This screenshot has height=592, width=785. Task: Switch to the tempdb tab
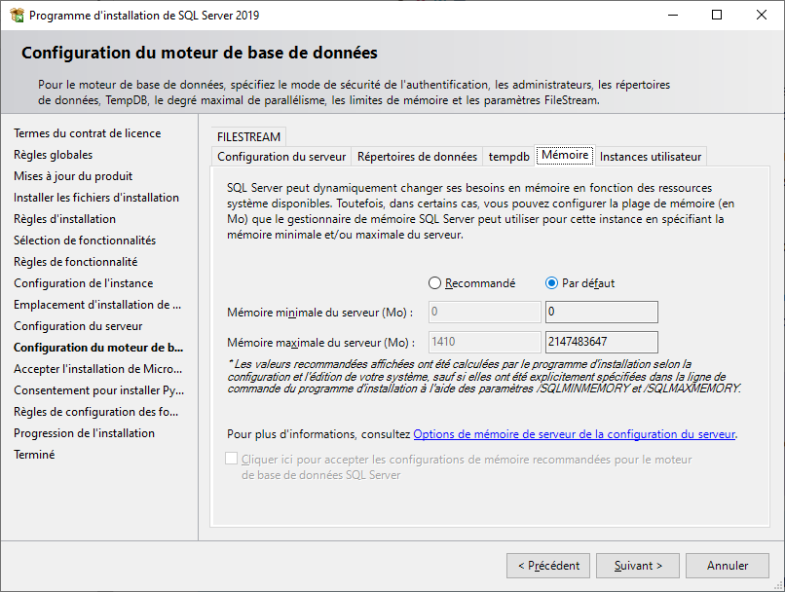pos(508,157)
